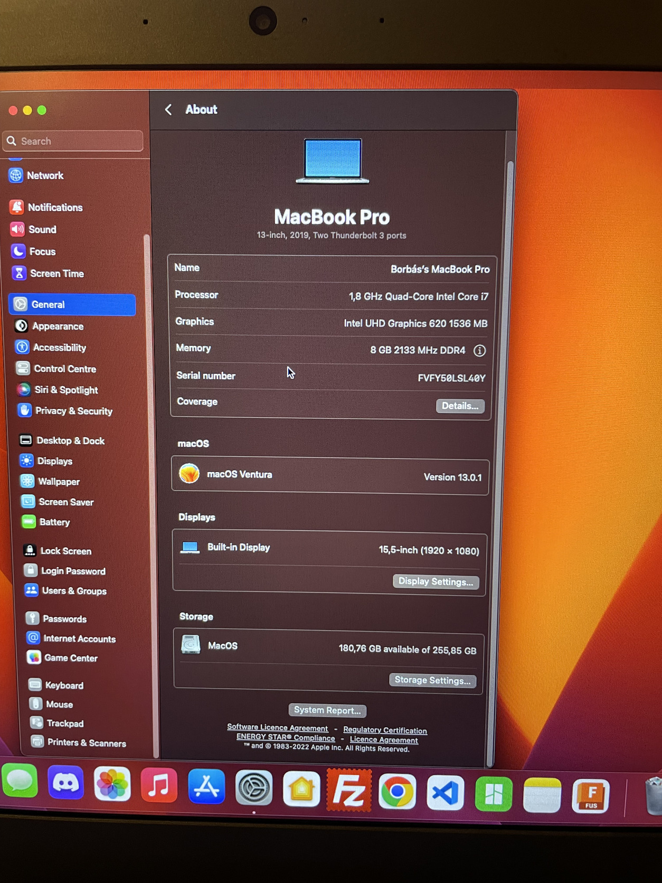Open ENERGY STAR Compliance link
Viewport: 662px width, 883px height.
coord(286,738)
